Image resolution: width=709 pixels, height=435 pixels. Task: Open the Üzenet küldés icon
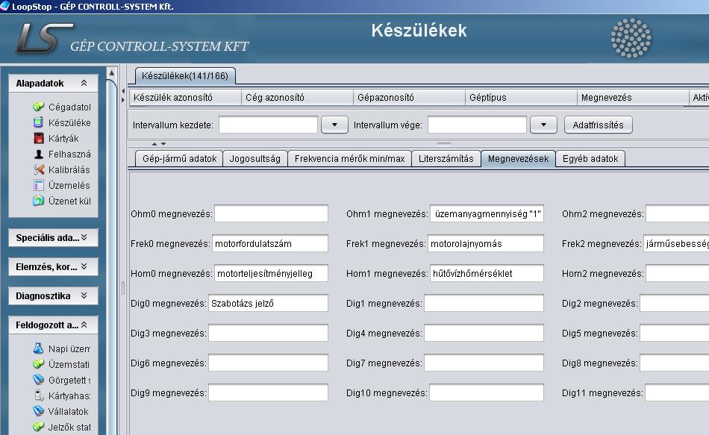tap(39, 201)
